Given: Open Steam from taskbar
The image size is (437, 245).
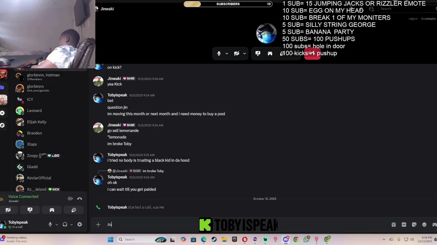Looking at the screenshot, I should [214, 240].
